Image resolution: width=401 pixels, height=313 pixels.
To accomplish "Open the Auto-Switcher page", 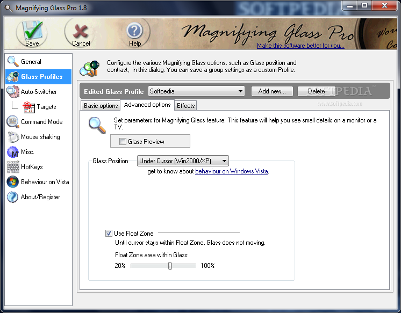I will click(x=39, y=92).
